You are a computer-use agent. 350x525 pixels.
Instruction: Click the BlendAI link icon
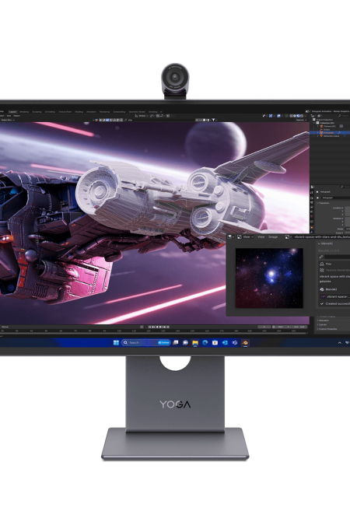[x=321, y=257]
